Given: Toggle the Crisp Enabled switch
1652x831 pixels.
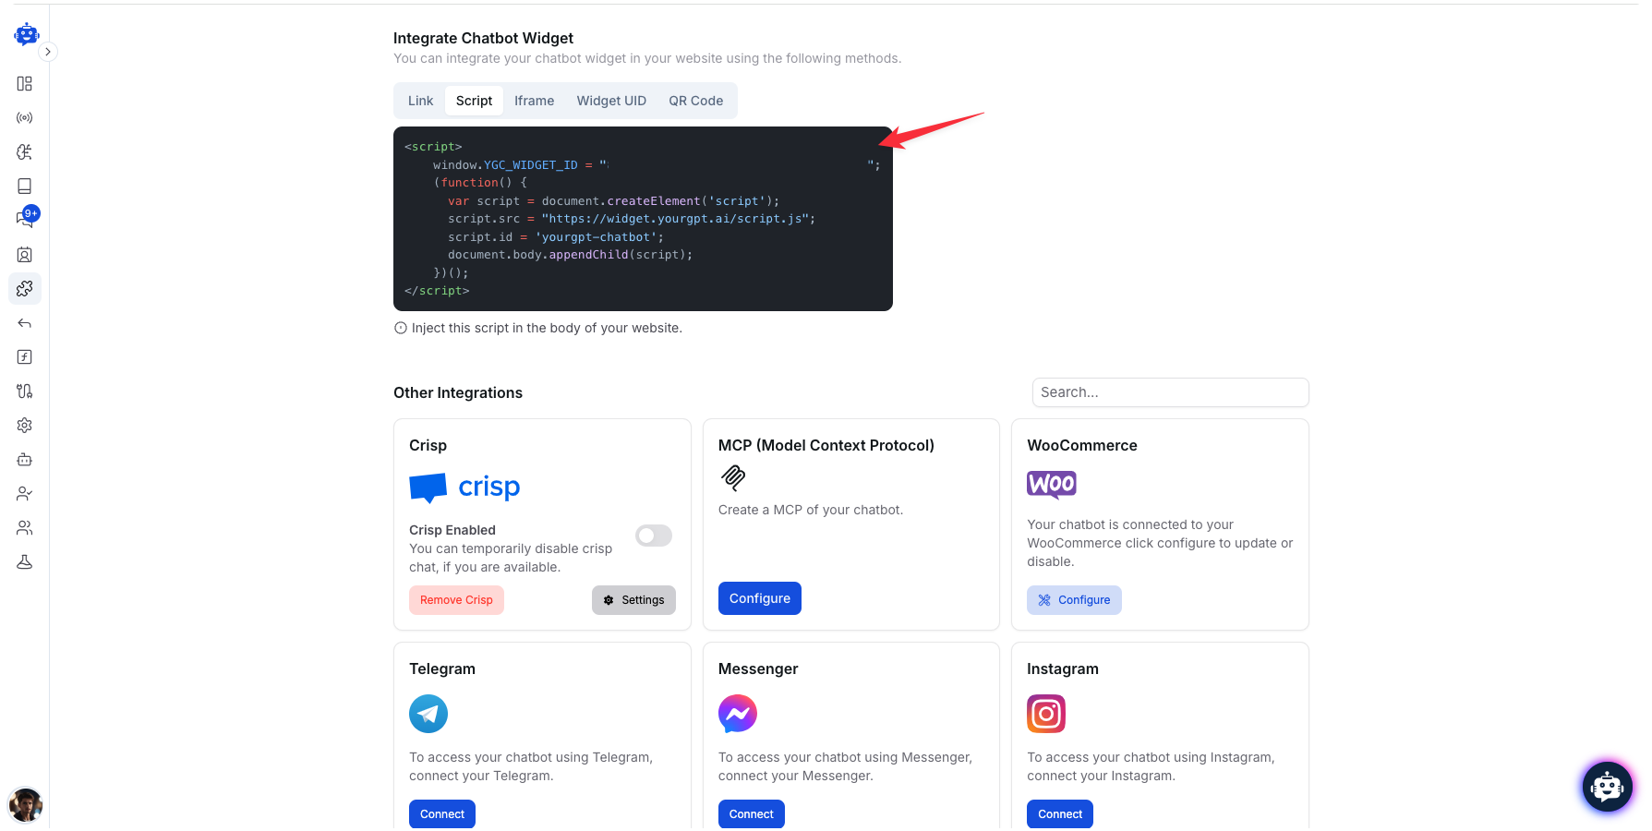Looking at the screenshot, I should pyautogui.click(x=654, y=536).
